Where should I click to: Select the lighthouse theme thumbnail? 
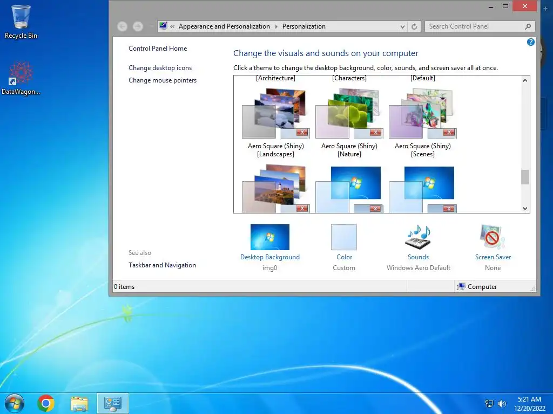point(276,189)
